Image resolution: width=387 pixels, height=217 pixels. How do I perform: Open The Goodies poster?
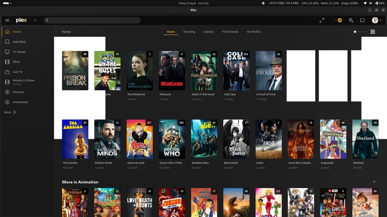click(75, 139)
